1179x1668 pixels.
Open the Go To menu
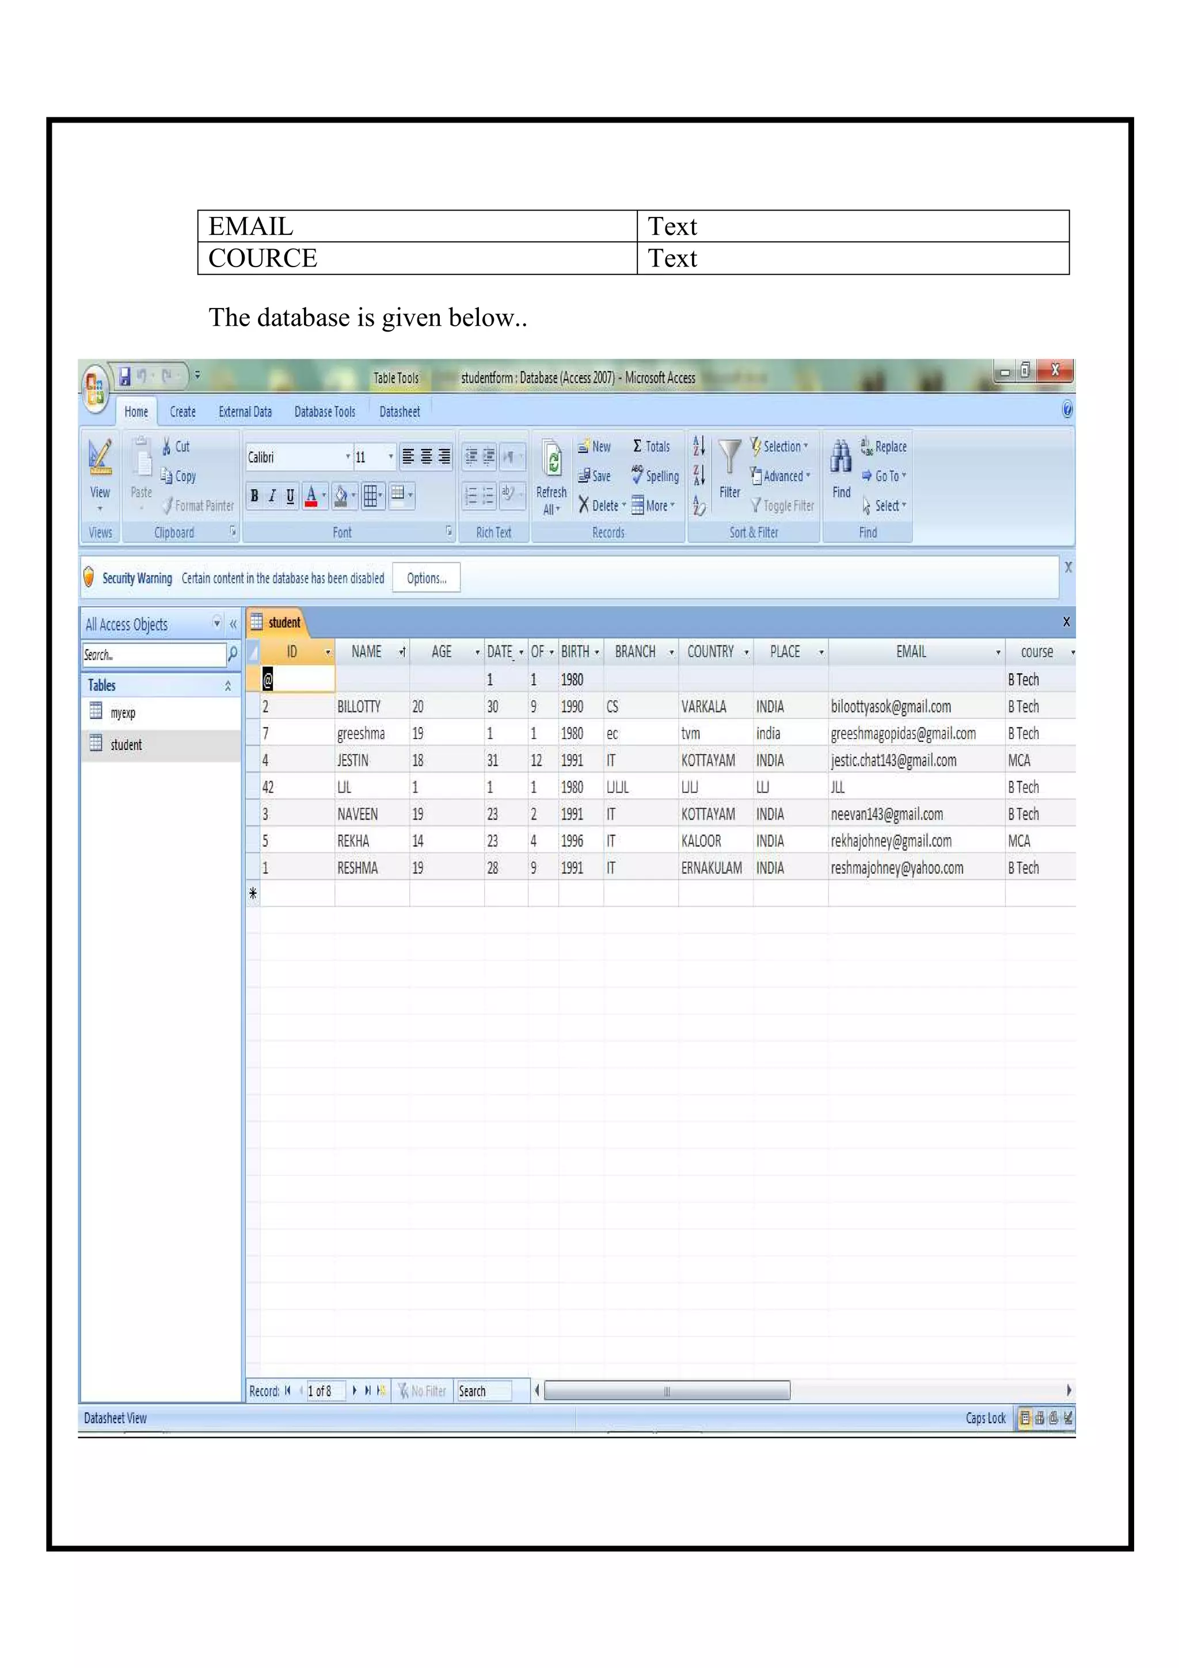tap(884, 476)
